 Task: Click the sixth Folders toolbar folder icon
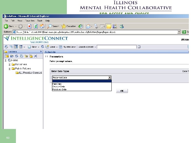[31, 56]
